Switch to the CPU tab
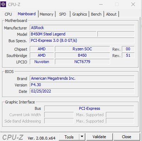This screenshot has width=142, height=141. click(x=8, y=14)
